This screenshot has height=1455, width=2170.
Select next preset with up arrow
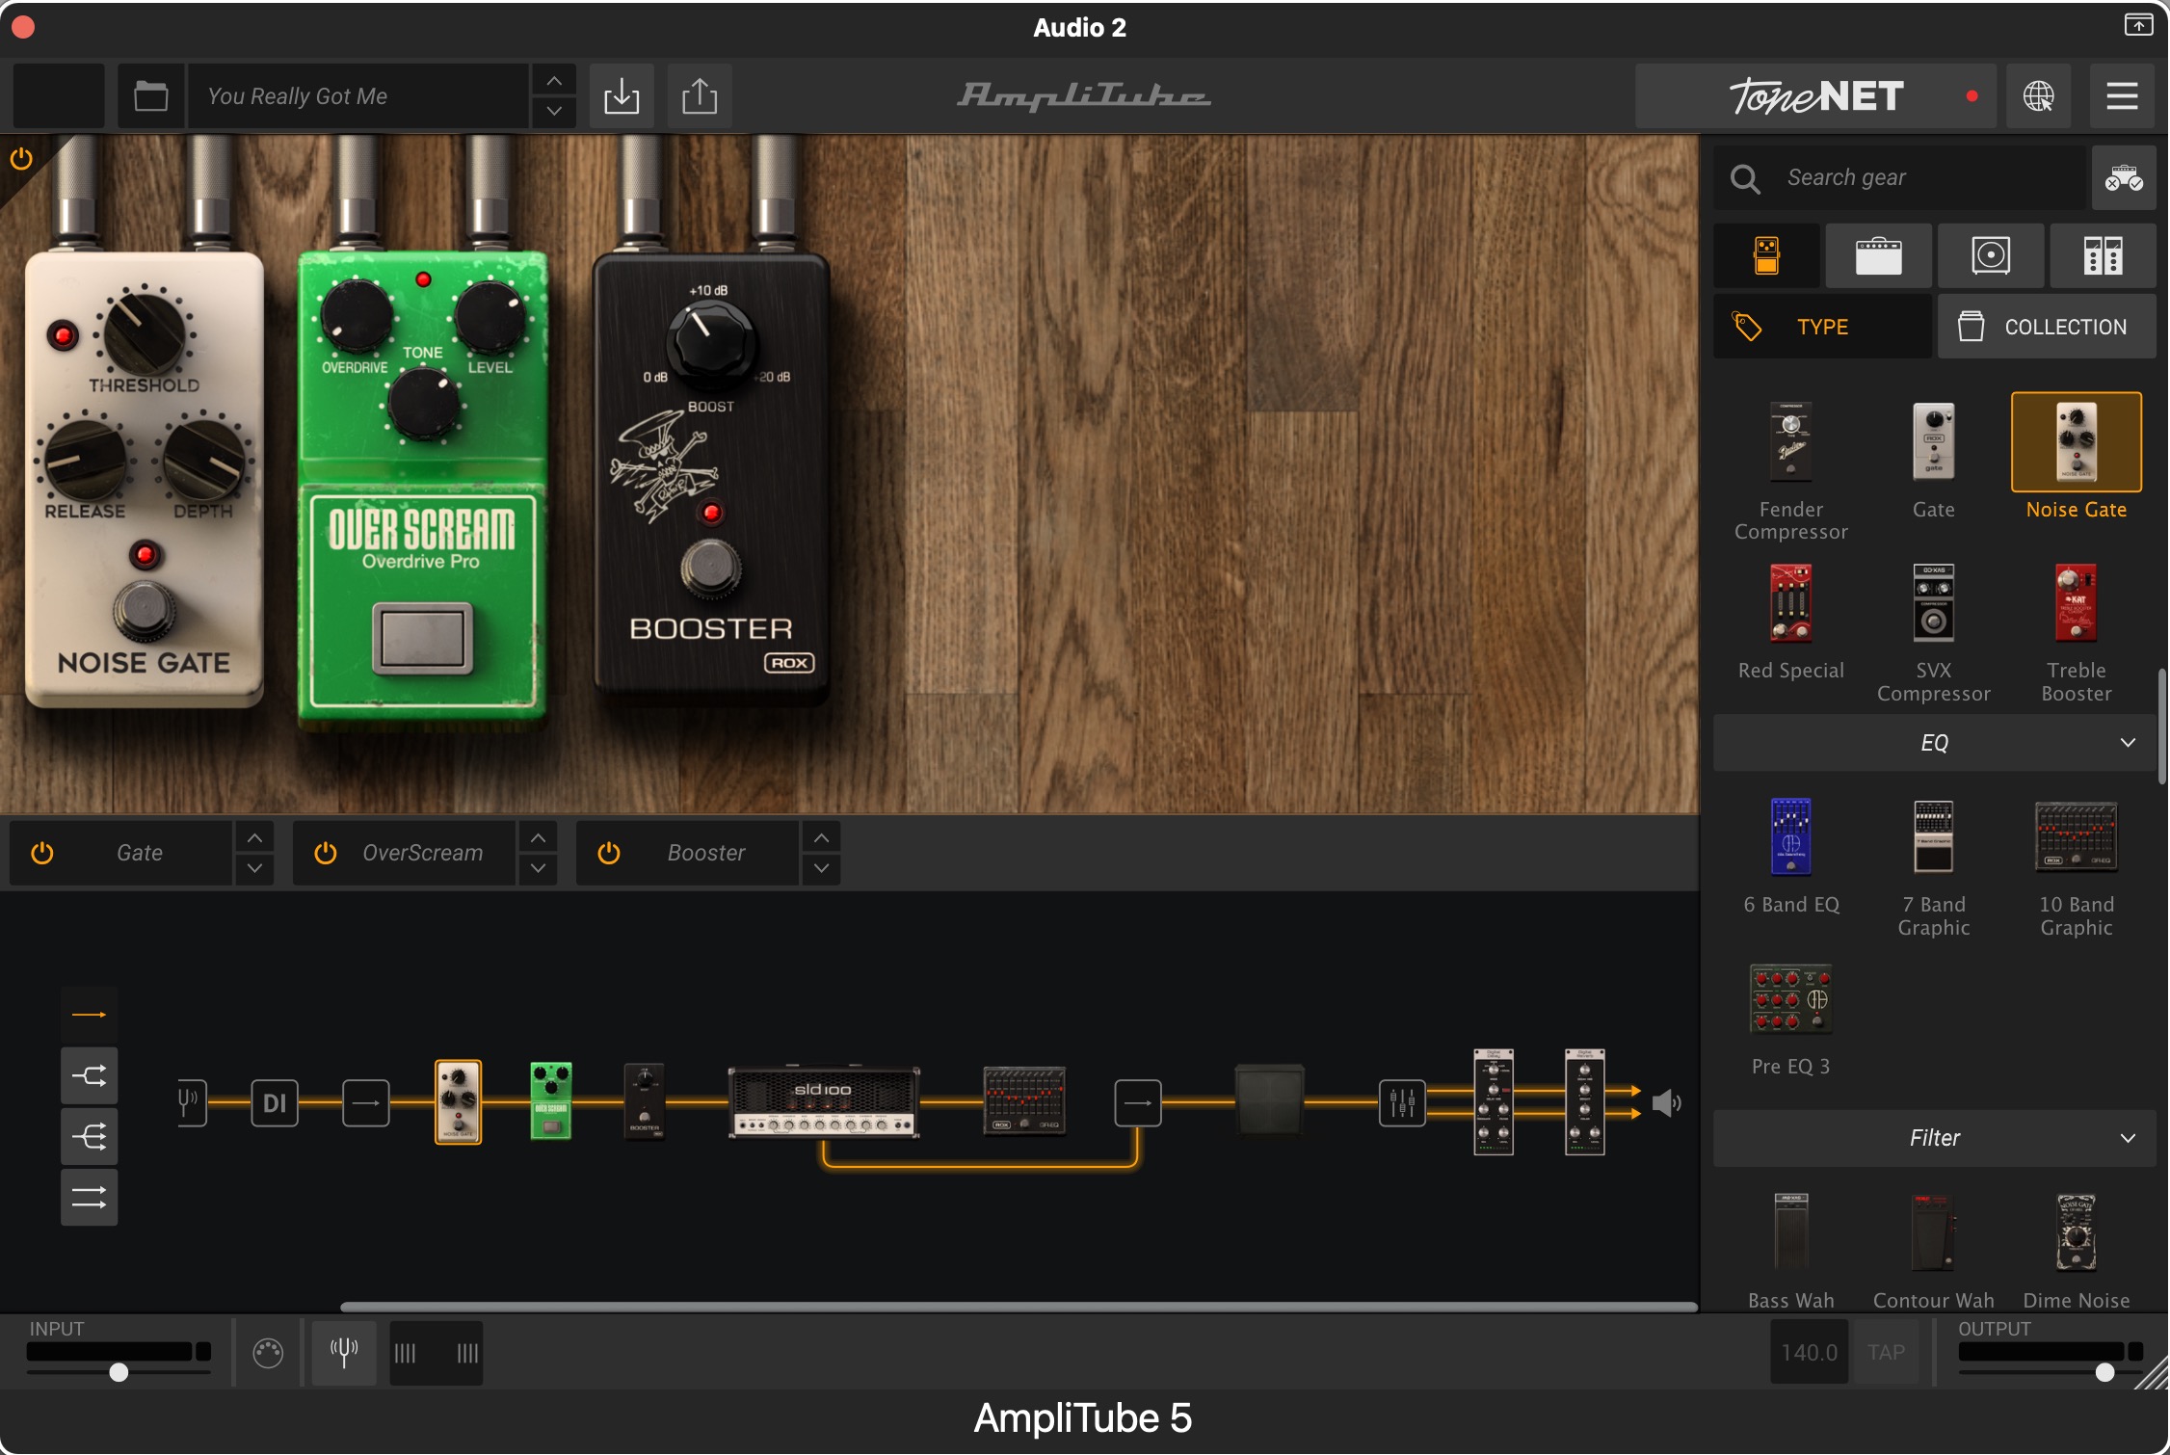(554, 80)
